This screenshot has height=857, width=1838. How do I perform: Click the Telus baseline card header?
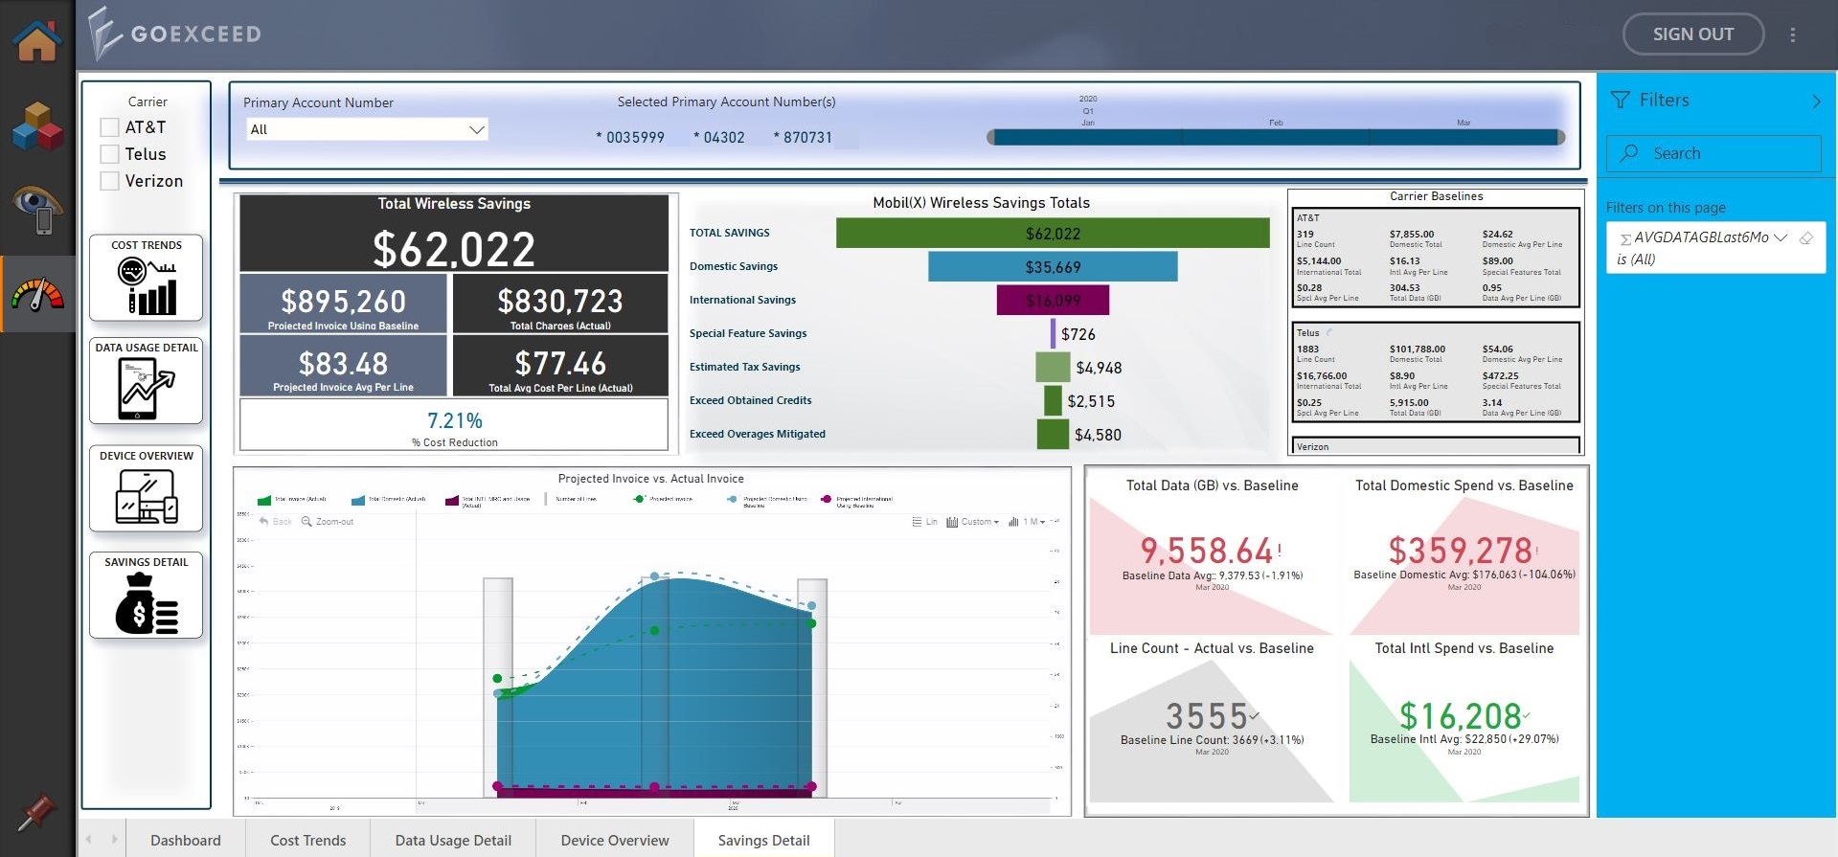click(x=1307, y=333)
